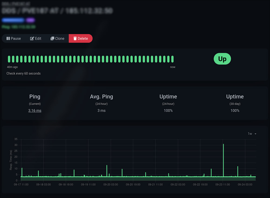Click the 3.16 ms current ping link
Image resolution: width=270 pixels, height=198 pixels.
click(35, 110)
